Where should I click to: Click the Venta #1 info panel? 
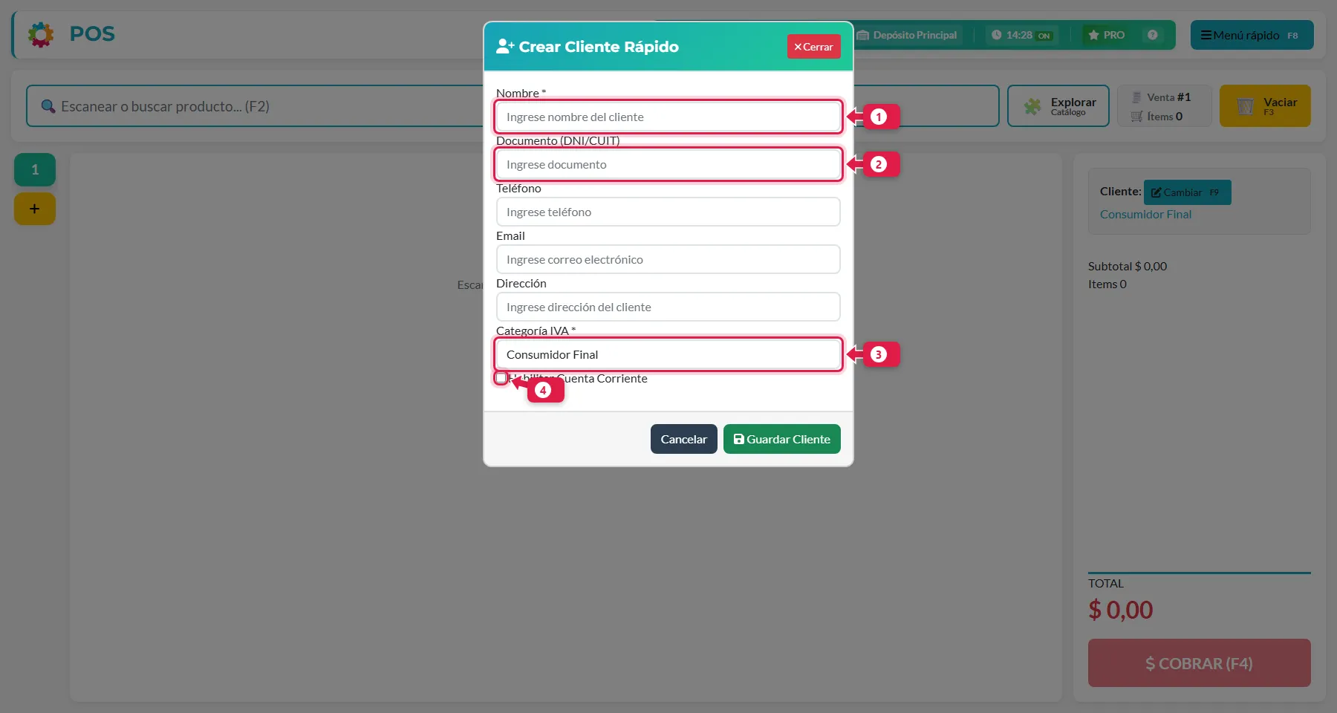point(1165,106)
